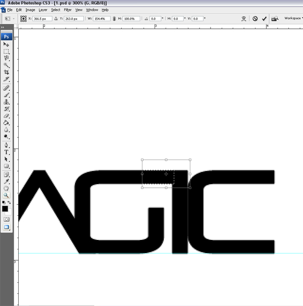
Task: Toggle relative positioning for reference point
Action: [x=56, y=19]
